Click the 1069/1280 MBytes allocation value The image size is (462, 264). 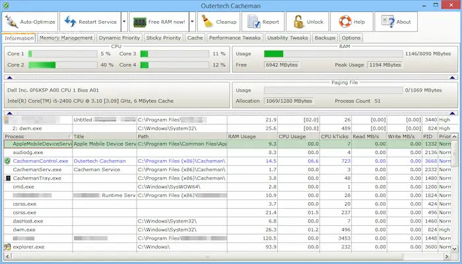(x=289, y=101)
